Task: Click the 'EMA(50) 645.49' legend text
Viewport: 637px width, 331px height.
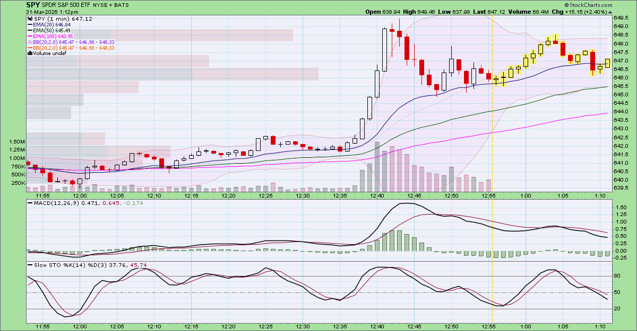Action: [x=53, y=30]
